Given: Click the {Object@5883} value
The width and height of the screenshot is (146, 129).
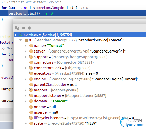Looking at the screenshot, I should [x=78, y=68].
